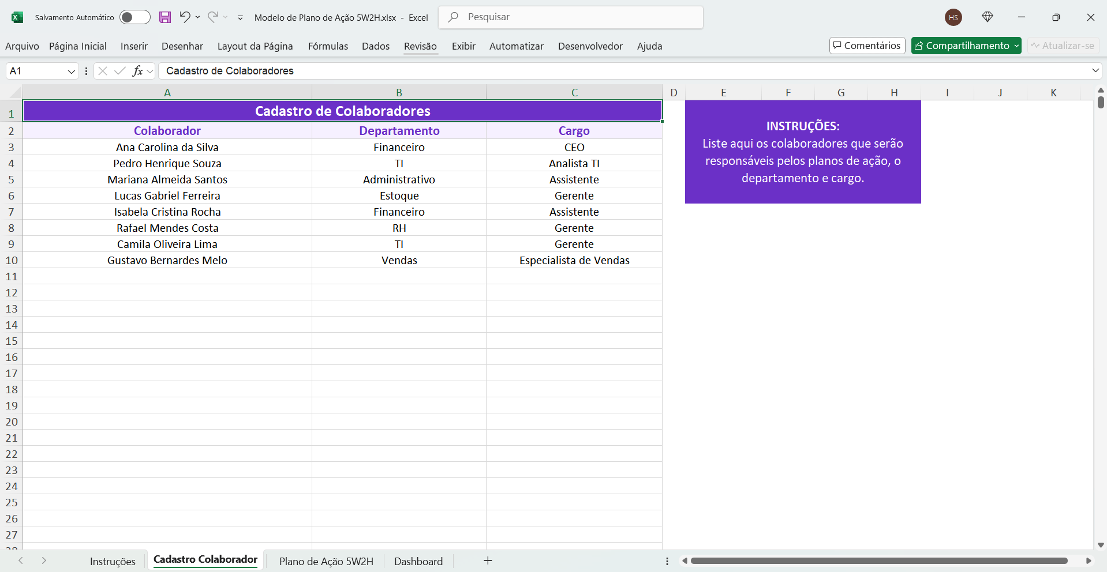The height and width of the screenshot is (572, 1107).
Task: Expand the formula bar chevron
Action: [x=1095, y=70]
